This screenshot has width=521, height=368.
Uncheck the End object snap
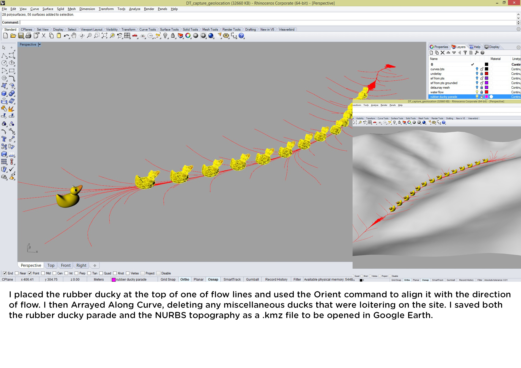point(5,273)
